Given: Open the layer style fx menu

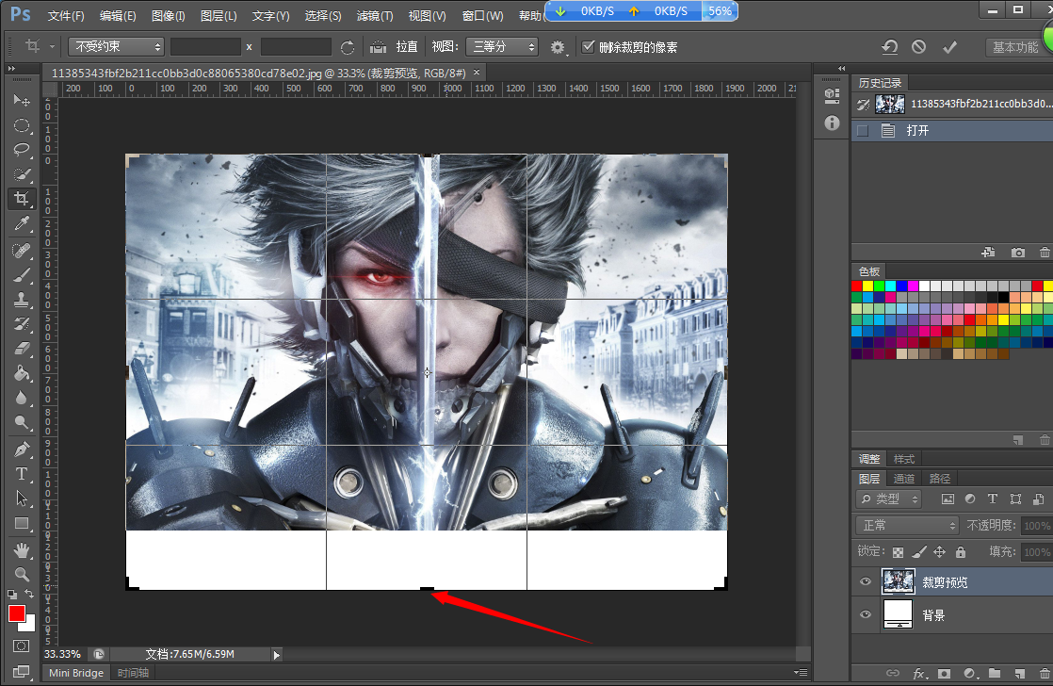Looking at the screenshot, I should pyautogui.click(x=919, y=673).
